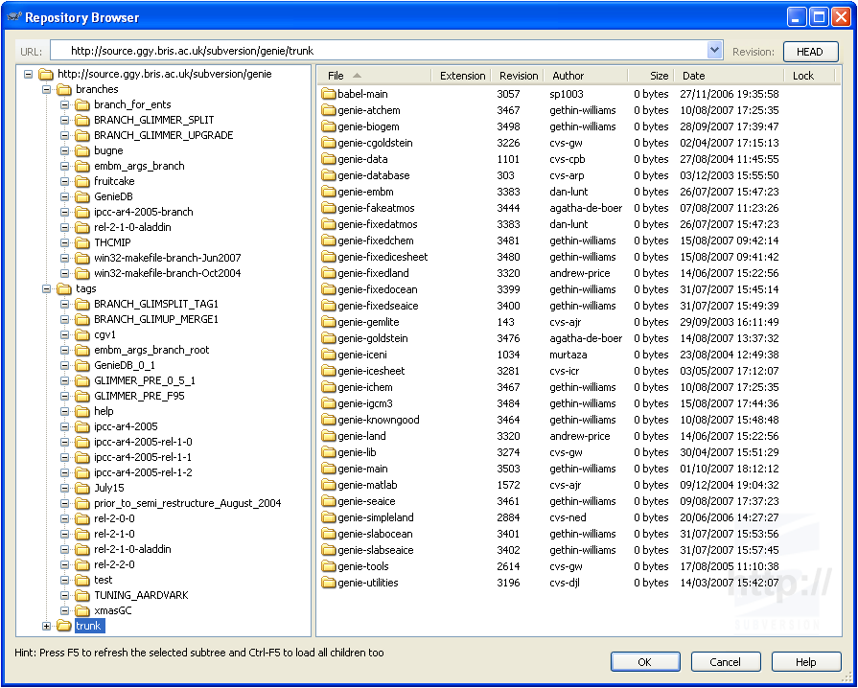Expand the trunk tree node
858x688 pixels.
point(47,626)
